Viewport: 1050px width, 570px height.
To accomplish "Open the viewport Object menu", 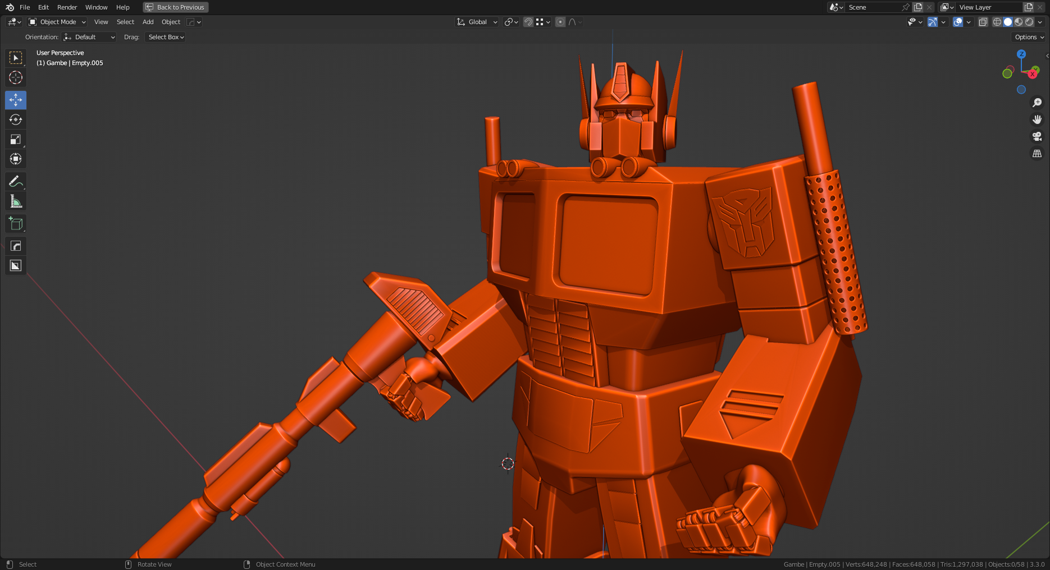I will coord(171,22).
